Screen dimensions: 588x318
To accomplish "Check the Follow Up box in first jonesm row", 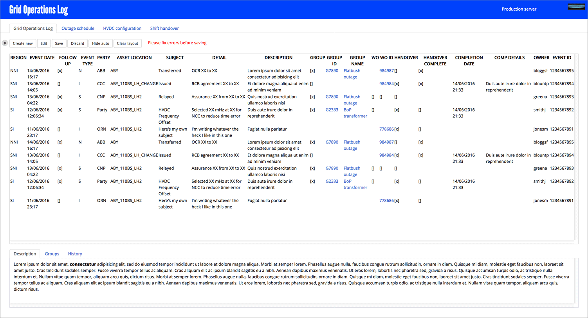I will click(59, 129).
